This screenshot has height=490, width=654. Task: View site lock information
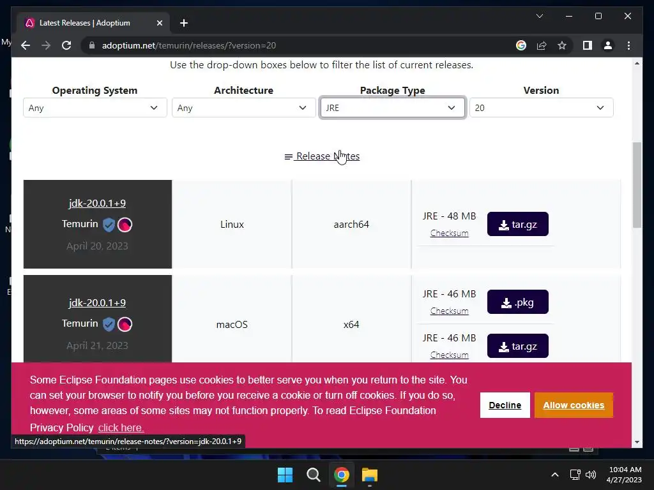pos(92,45)
